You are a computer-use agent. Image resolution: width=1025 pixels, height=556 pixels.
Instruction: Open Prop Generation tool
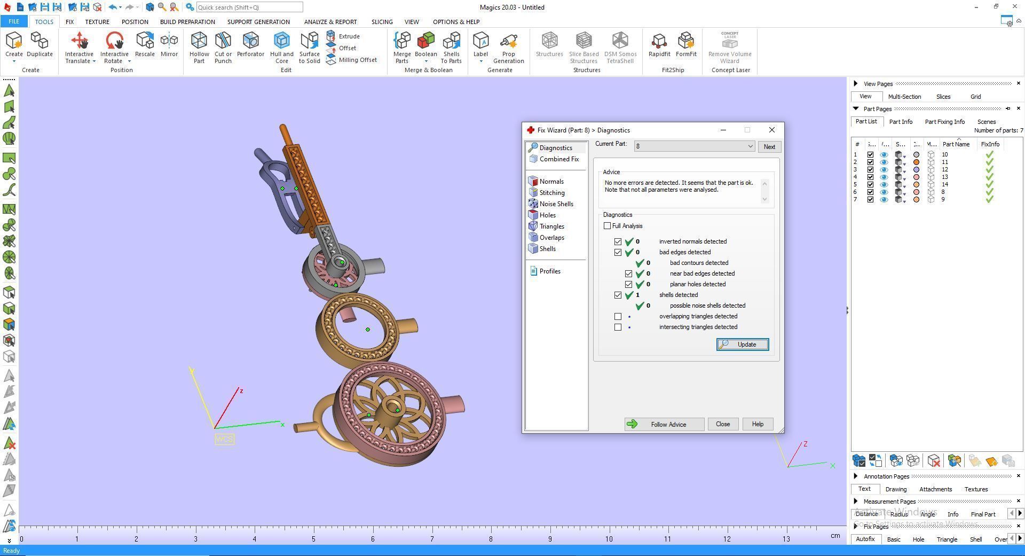(x=509, y=48)
